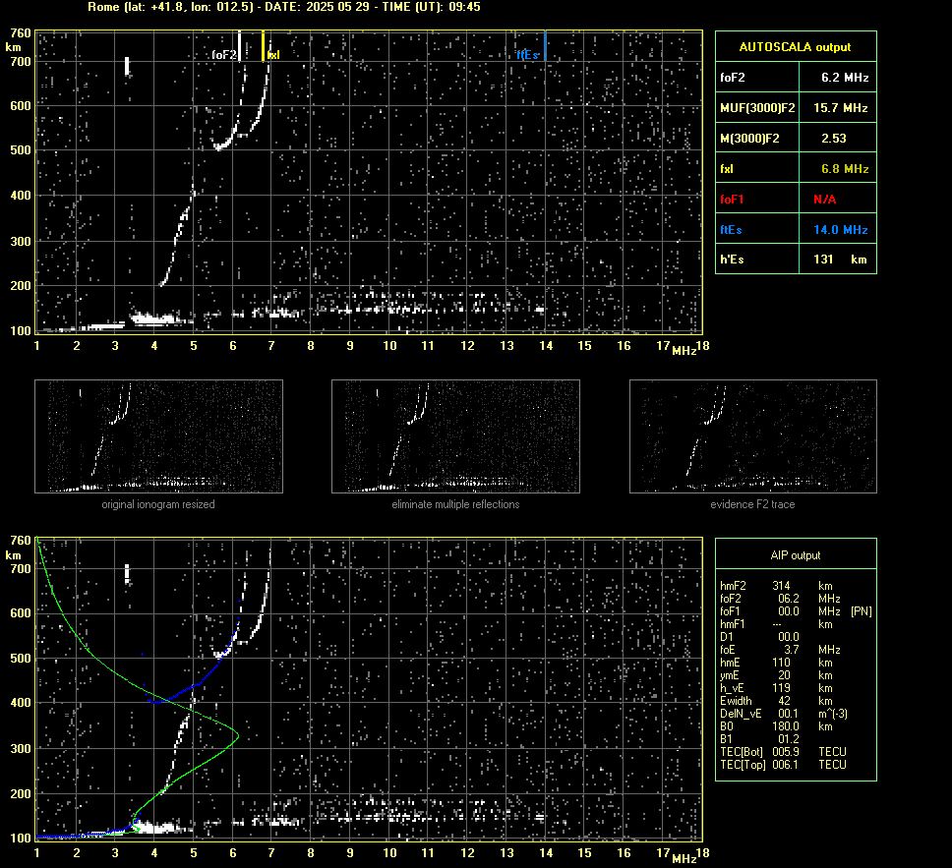Screen dimensions: 952x868
Task: Select the MUF(3000)F2 value 15.7 MHz
Action: [x=838, y=107]
